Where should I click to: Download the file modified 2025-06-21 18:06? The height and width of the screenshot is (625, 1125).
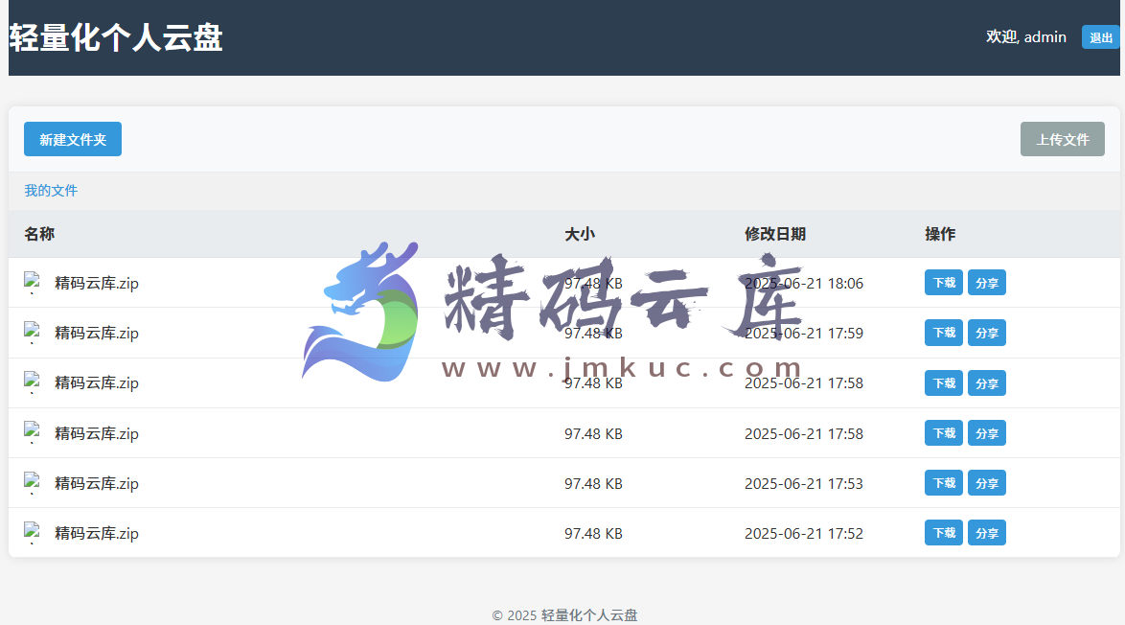pyautogui.click(x=944, y=283)
